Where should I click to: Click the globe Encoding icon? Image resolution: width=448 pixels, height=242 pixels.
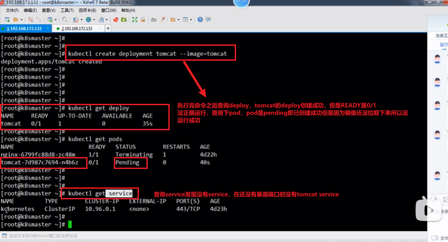[88, 19]
